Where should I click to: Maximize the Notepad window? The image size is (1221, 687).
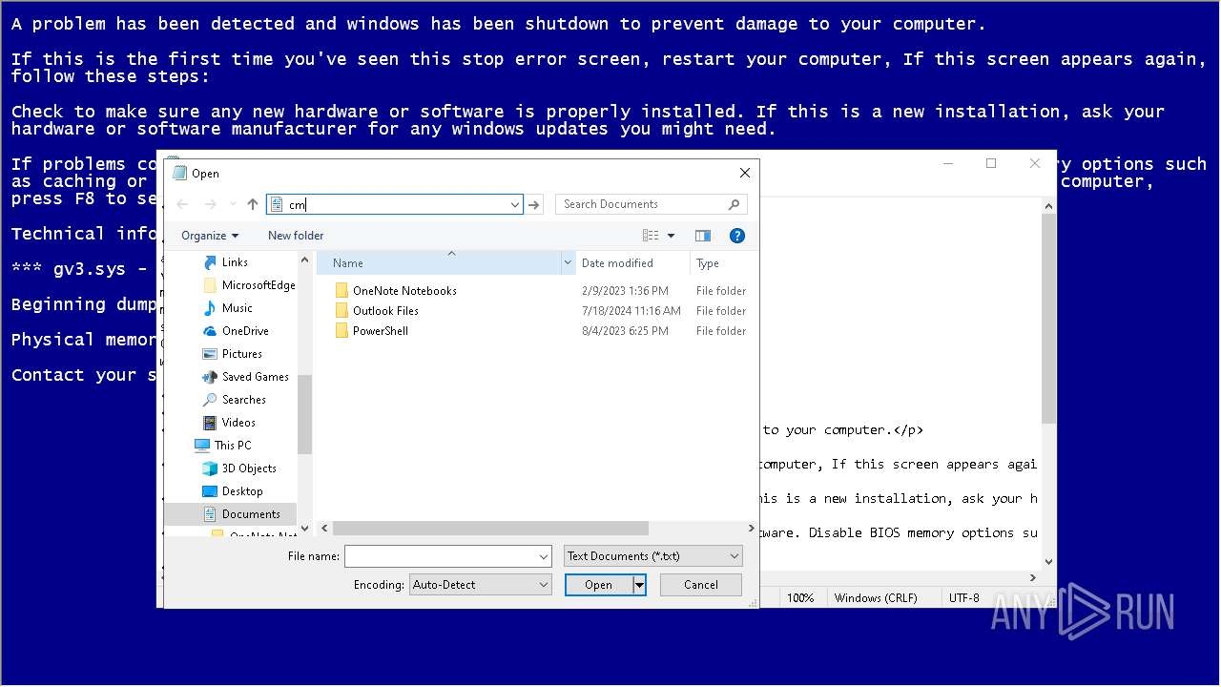pos(991,163)
